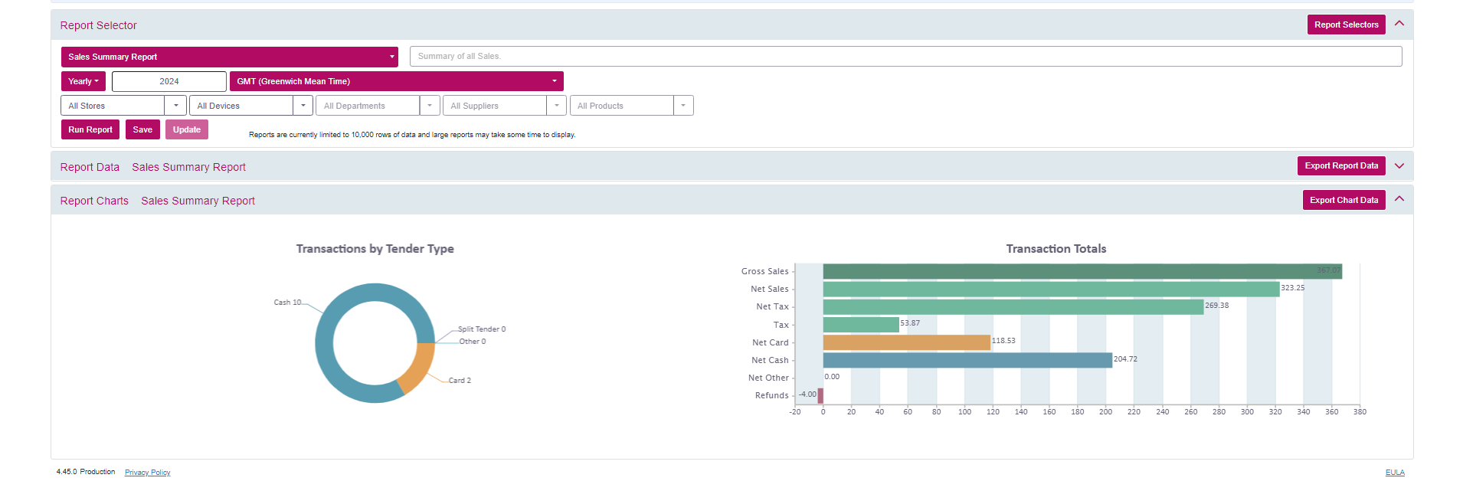Screen dimensions: 1463x504
Task: Collapse the Report Charts panel chevron
Action: coord(1399,199)
